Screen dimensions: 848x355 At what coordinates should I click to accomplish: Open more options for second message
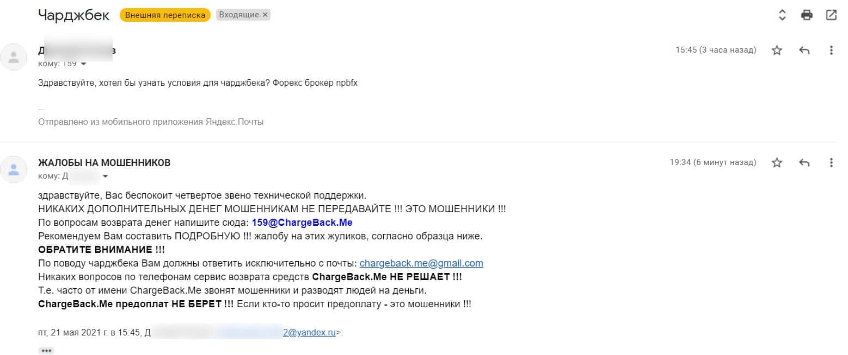[x=831, y=162]
